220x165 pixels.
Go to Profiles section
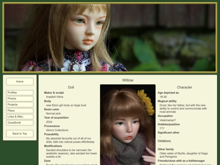(20, 92)
